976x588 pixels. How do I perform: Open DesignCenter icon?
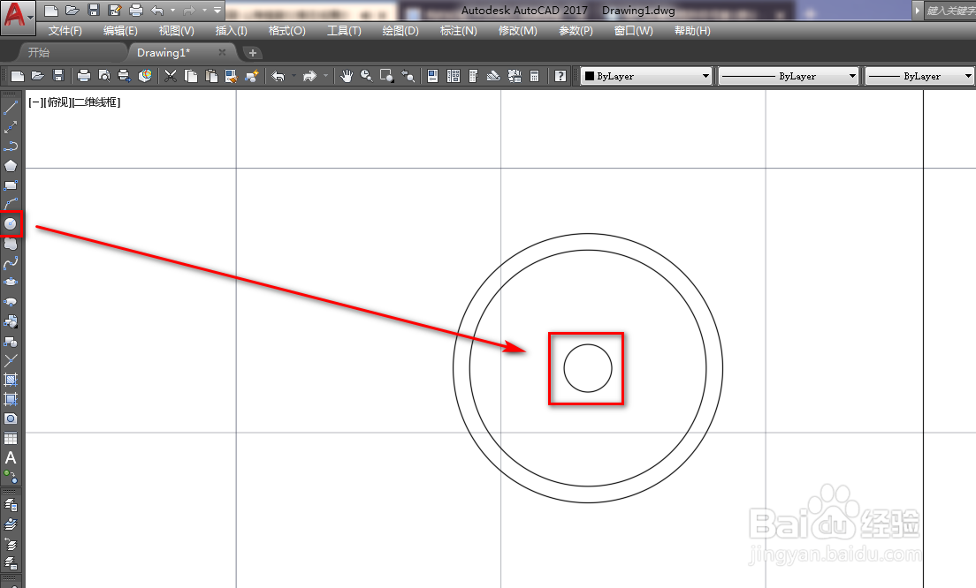pyautogui.click(x=454, y=76)
